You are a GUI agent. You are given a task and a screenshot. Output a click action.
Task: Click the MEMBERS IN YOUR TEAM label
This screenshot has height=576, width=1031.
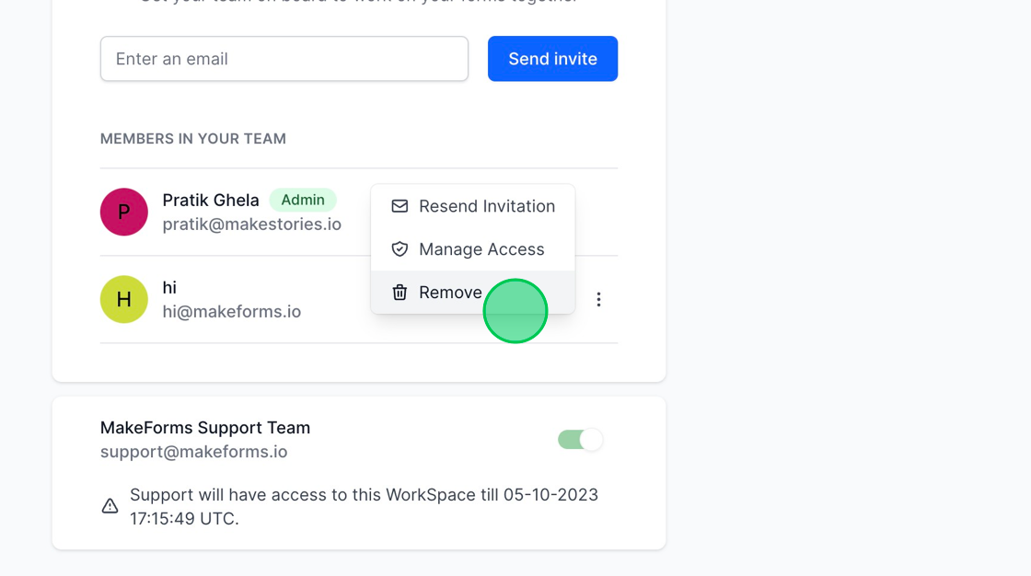(x=192, y=138)
